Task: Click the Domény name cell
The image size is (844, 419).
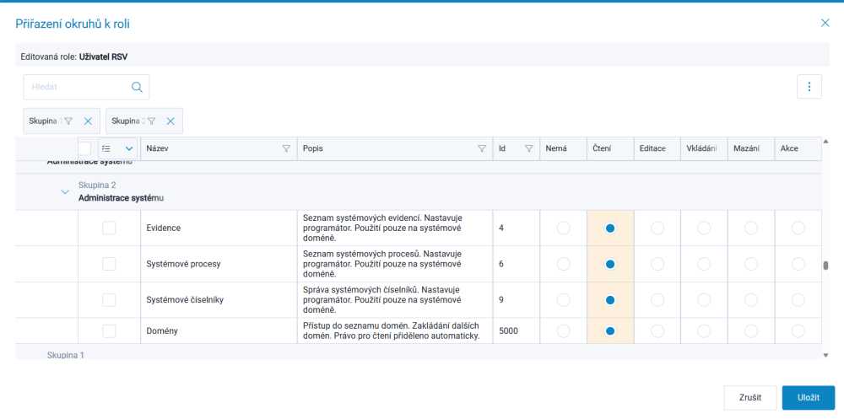Action: 219,330
